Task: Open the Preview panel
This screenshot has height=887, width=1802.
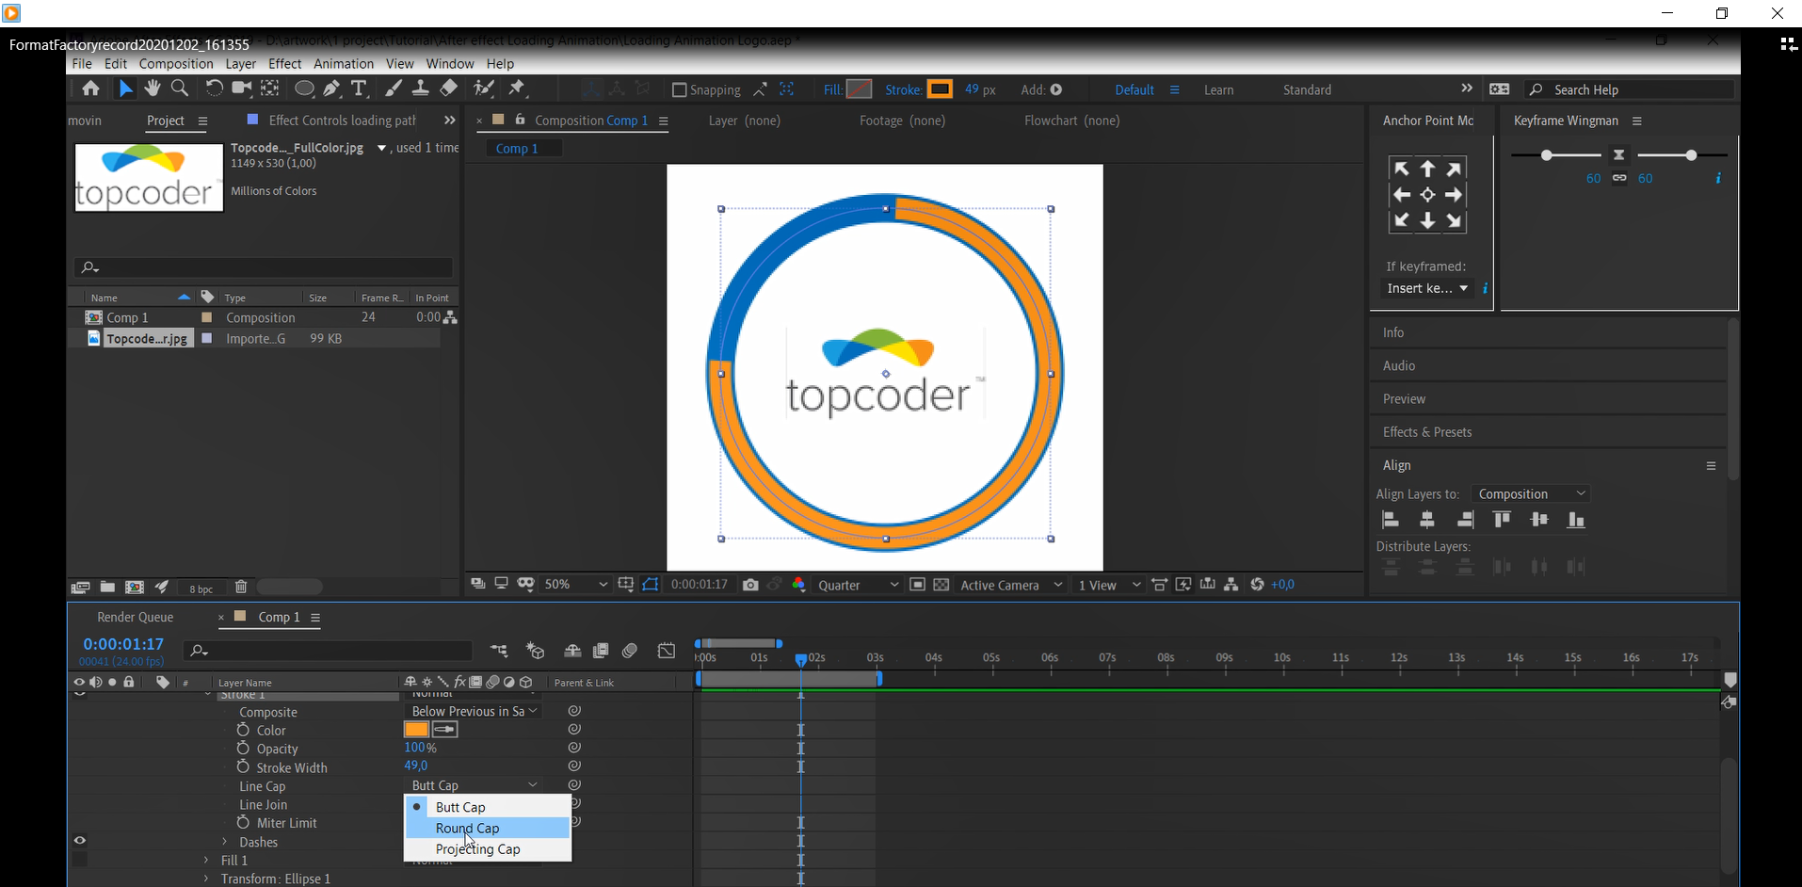Action: pyautogui.click(x=1404, y=398)
